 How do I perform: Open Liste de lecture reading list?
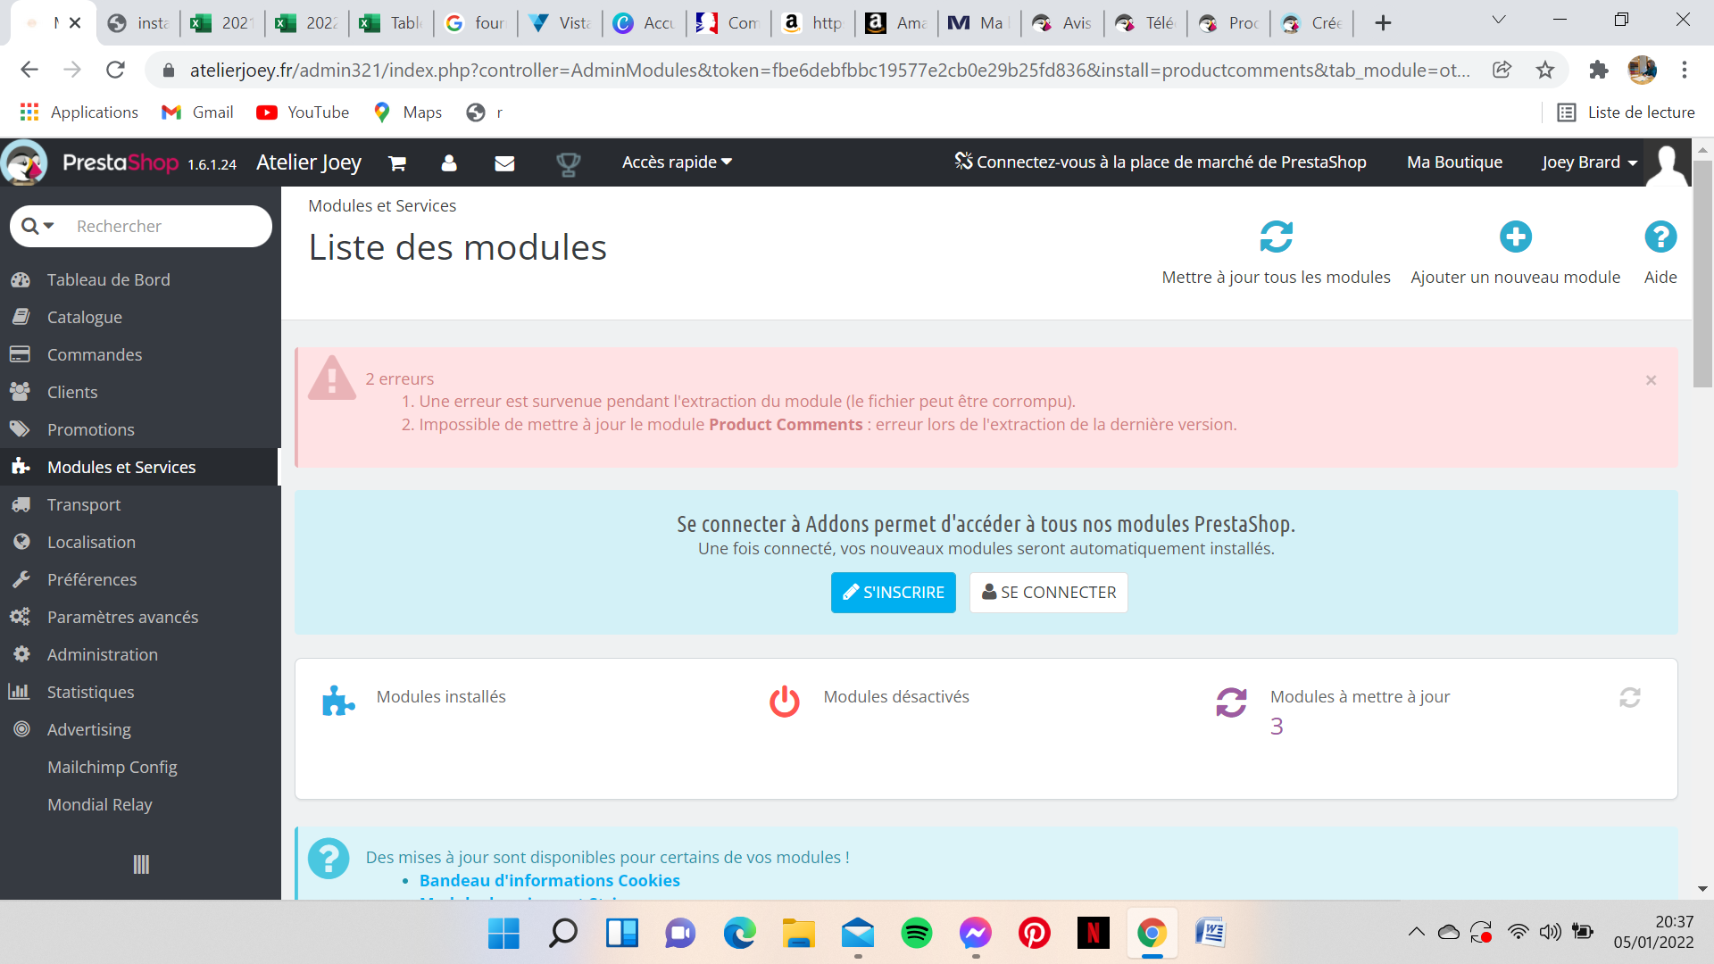coord(1626,112)
